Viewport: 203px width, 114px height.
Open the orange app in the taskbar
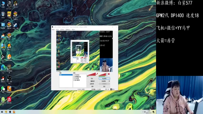[x=14, y=112]
